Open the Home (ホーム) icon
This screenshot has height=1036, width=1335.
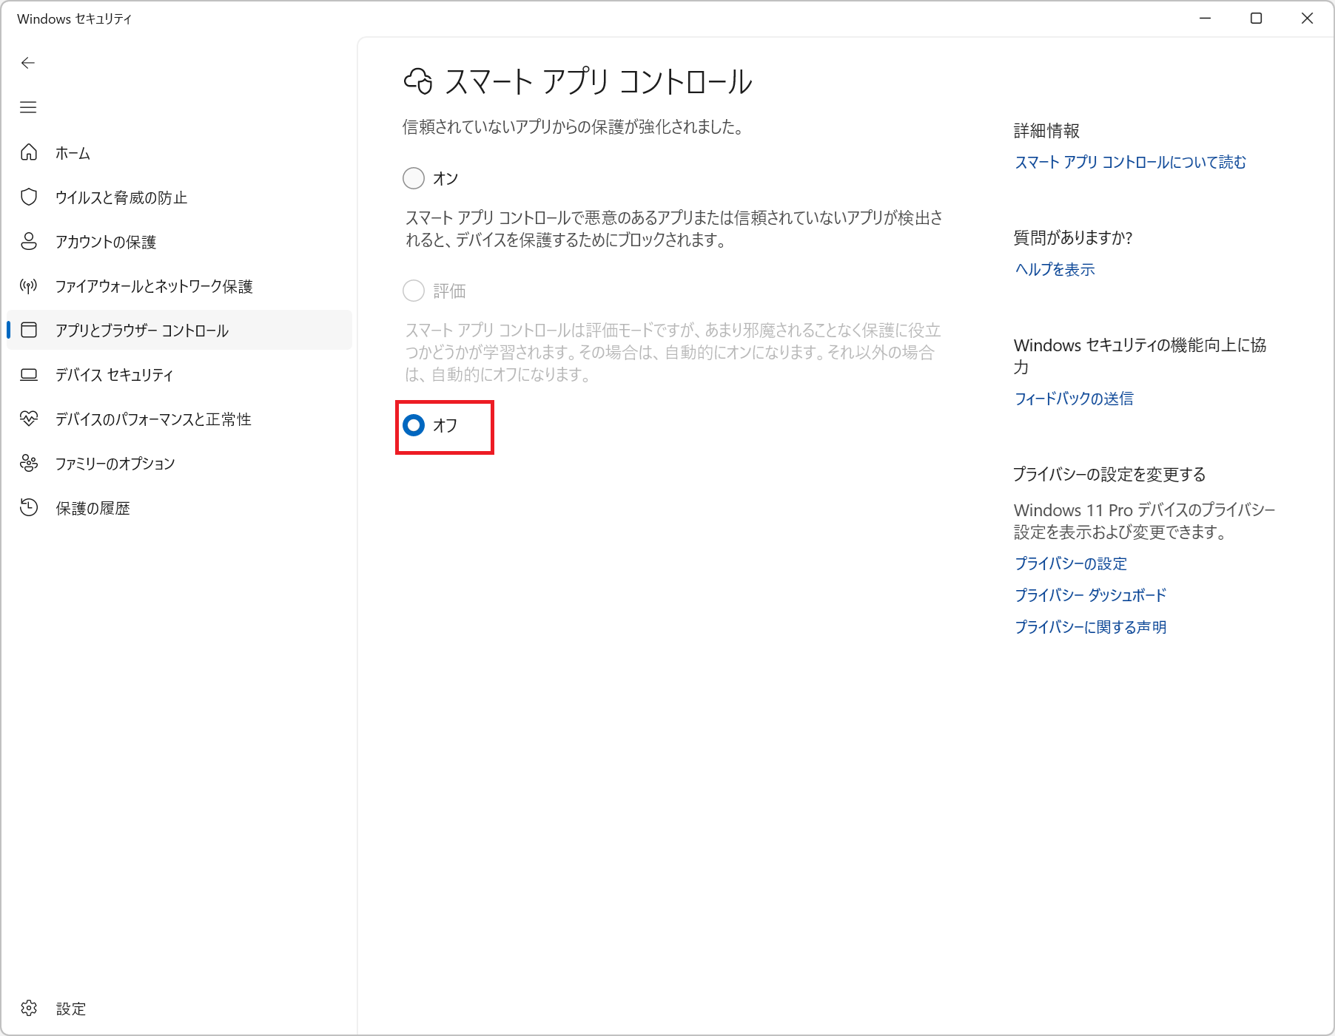pos(29,152)
